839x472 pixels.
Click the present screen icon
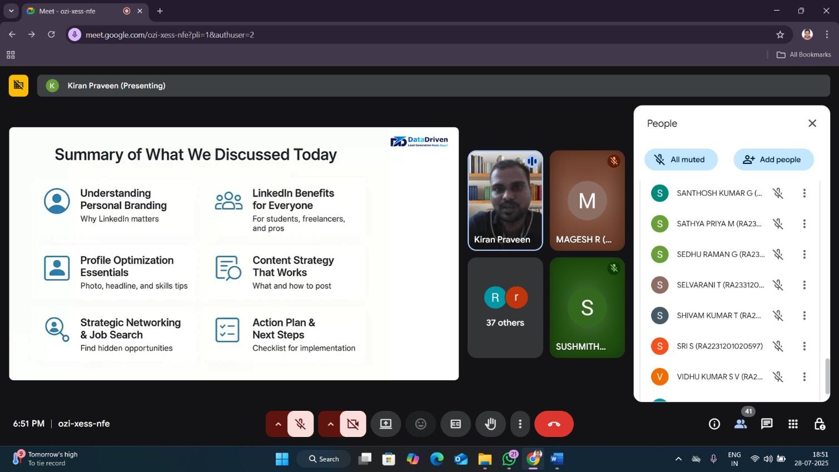tap(386, 424)
